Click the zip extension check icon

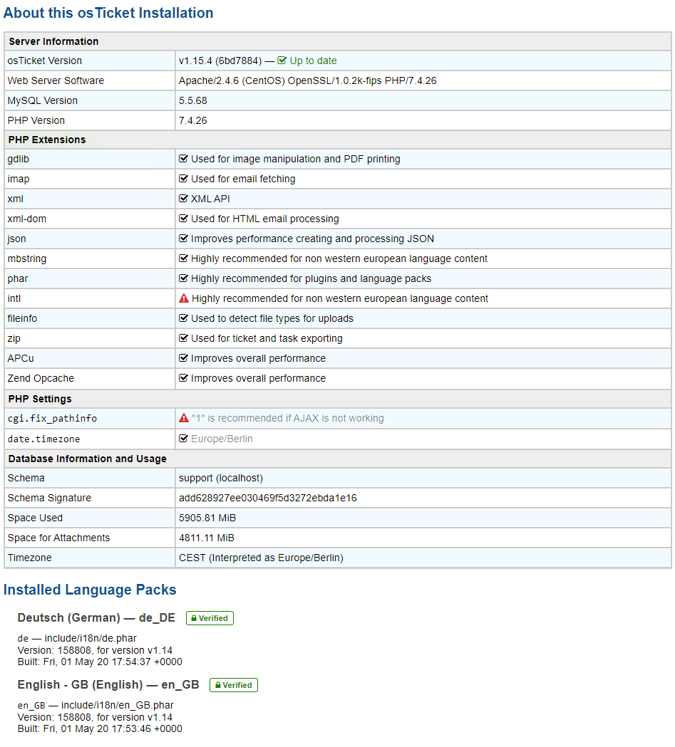pyautogui.click(x=183, y=338)
